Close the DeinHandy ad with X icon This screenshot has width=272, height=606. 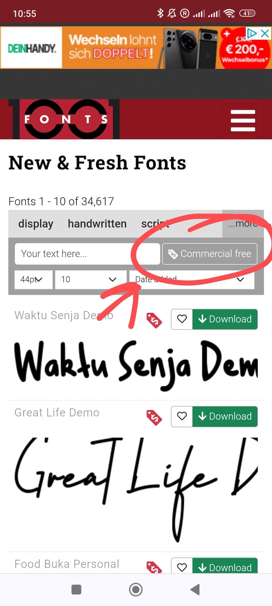pyautogui.click(x=265, y=33)
